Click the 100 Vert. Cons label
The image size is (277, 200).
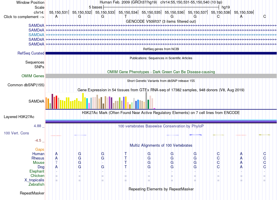pyautogui.click(x=16, y=133)
